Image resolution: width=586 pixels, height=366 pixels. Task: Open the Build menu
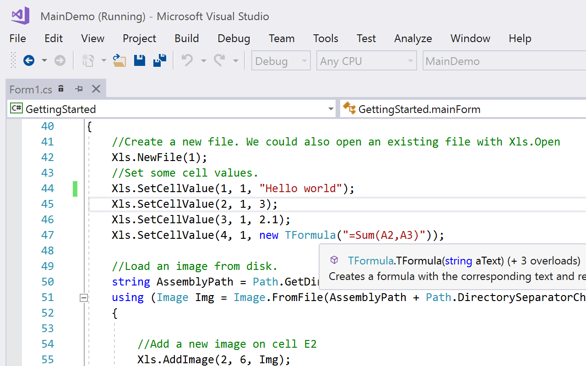point(186,38)
